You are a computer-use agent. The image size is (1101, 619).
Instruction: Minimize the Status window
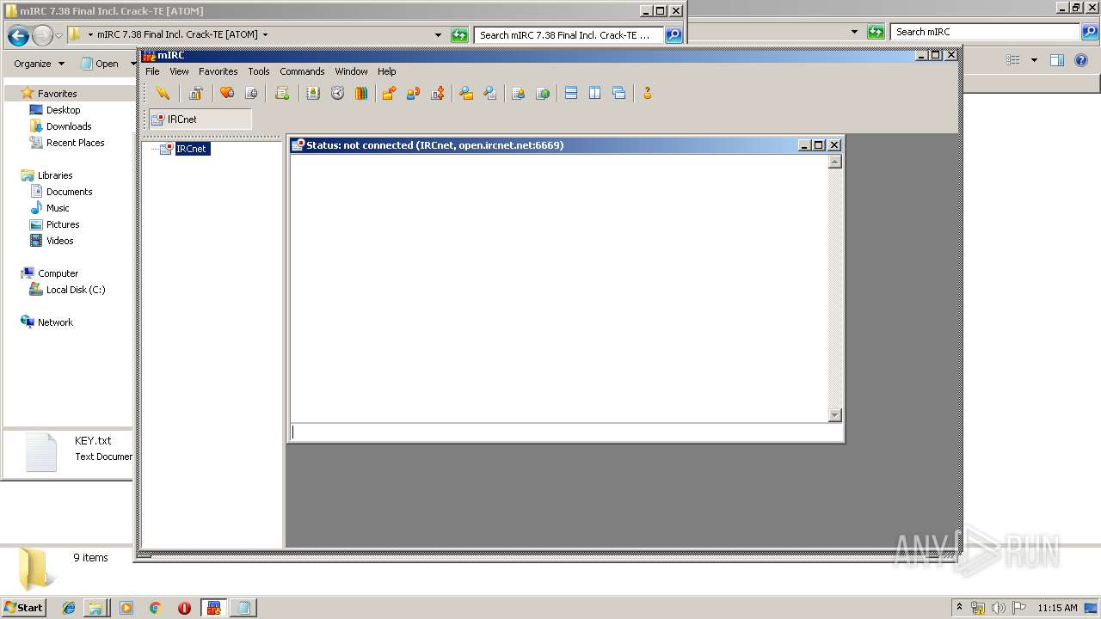point(805,145)
